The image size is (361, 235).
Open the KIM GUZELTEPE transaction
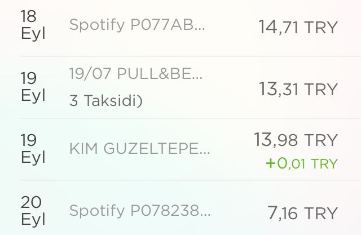tap(139, 149)
